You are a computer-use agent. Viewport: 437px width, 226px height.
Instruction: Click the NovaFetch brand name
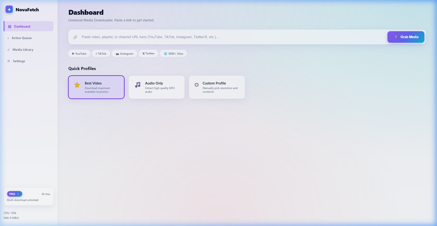point(27,10)
